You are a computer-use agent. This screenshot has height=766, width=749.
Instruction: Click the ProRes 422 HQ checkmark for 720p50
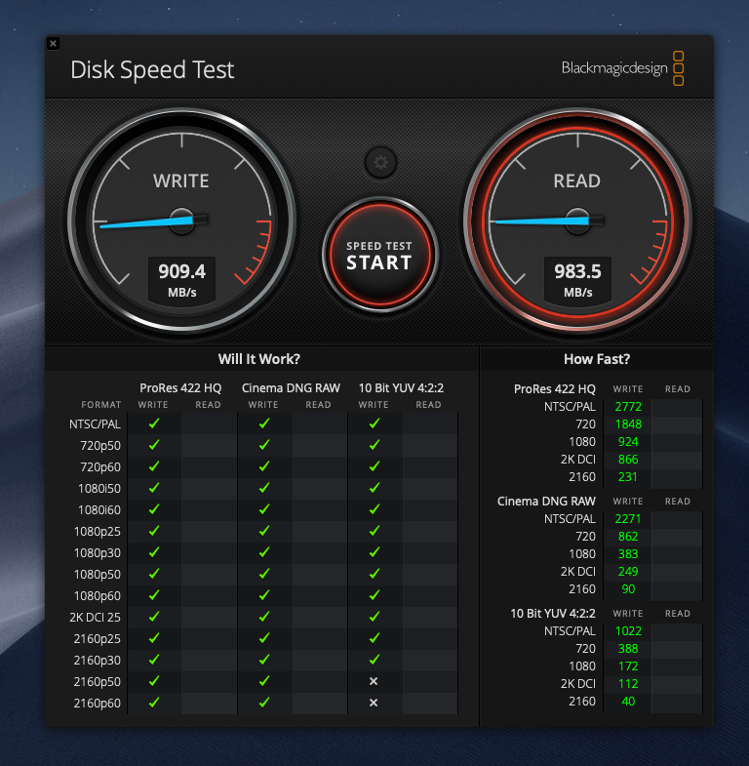pos(154,445)
